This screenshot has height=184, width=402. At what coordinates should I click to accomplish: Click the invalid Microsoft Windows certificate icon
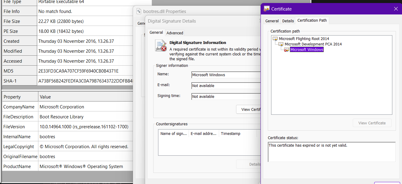click(287, 50)
